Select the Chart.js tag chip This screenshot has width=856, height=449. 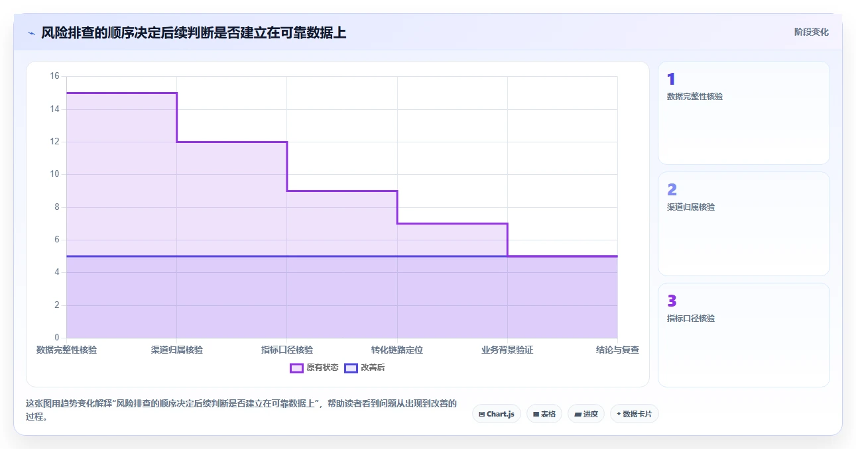(497, 414)
